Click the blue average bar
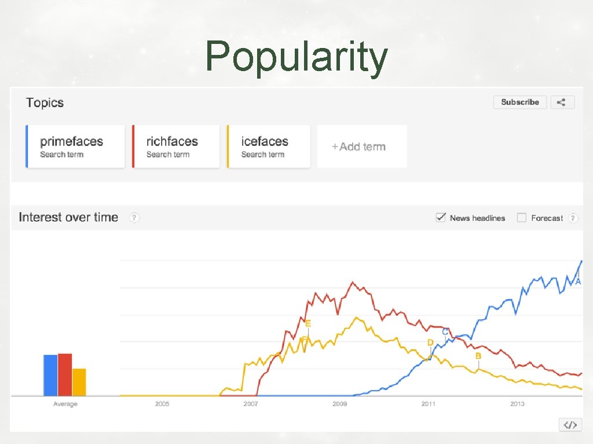 [50, 375]
